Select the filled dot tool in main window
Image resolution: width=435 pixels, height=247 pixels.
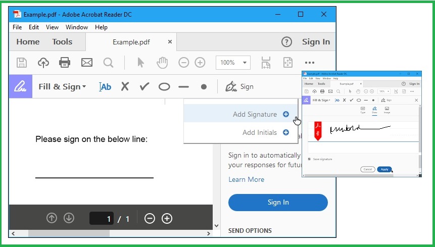click(204, 87)
